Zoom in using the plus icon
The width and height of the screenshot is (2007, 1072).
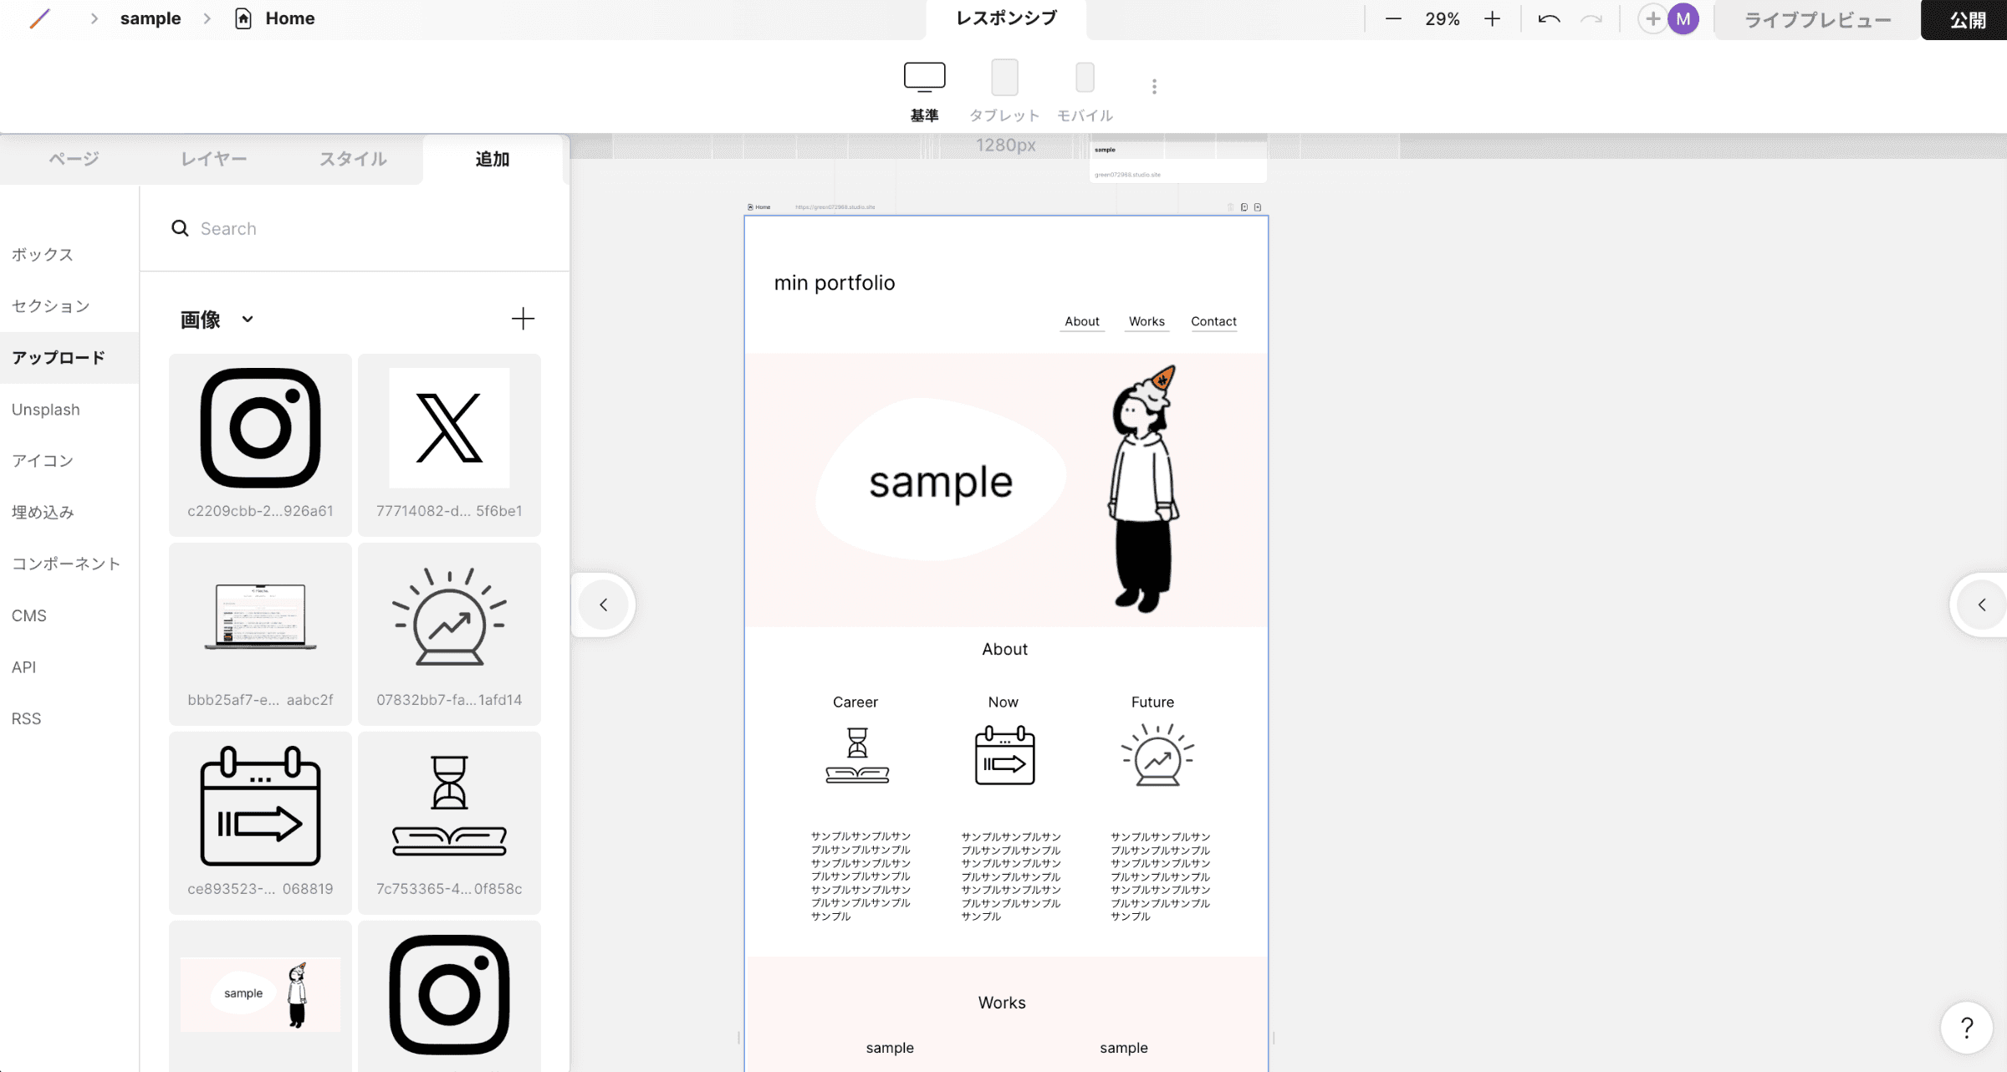[x=1492, y=18]
